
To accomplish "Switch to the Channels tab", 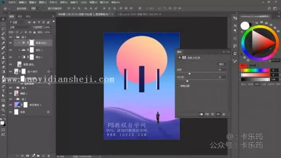I will coord(20,16).
